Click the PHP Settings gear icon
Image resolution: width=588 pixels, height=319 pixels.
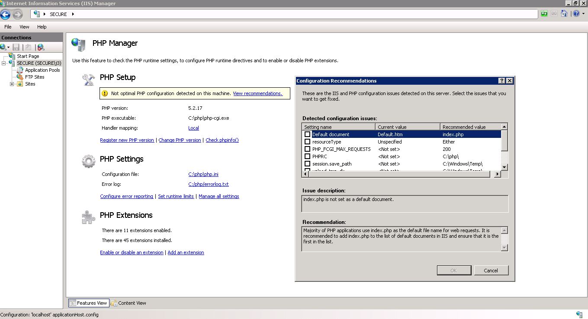(x=88, y=161)
